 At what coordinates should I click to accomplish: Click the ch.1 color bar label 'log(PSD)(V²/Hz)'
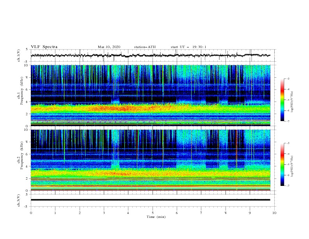click(x=292, y=102)
